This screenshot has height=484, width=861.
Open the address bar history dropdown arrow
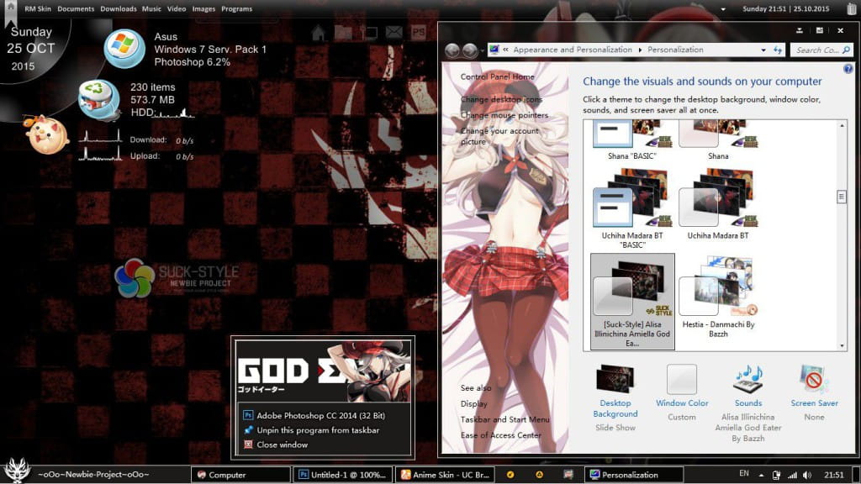tap(763, 49)
